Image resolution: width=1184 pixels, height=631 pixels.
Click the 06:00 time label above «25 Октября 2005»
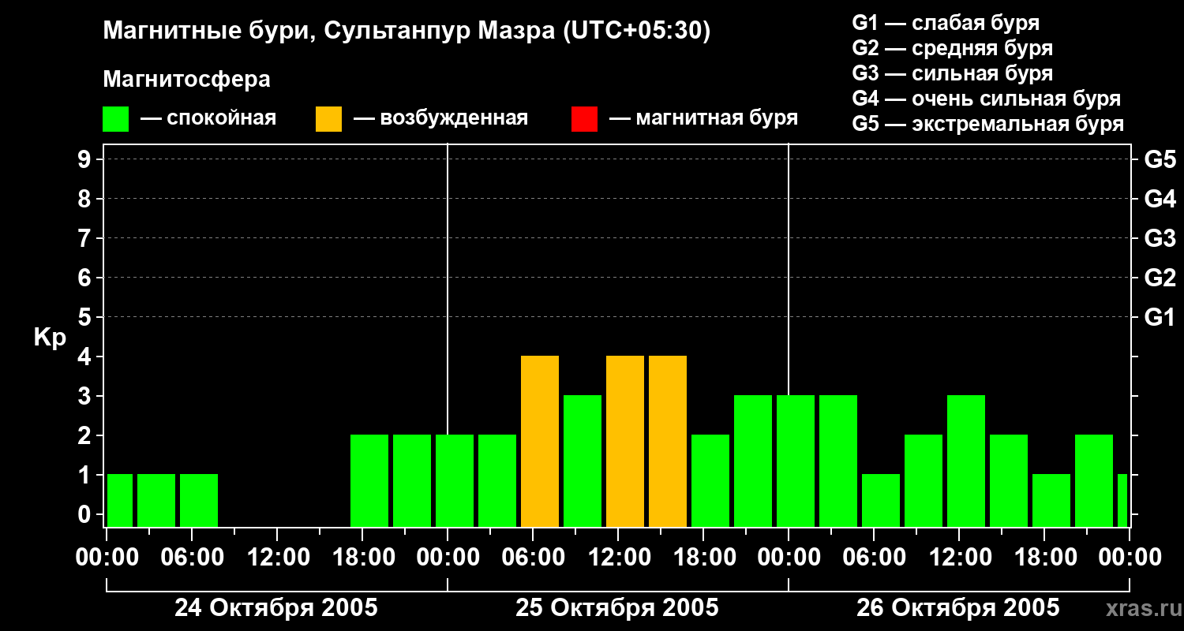coord(533,558)
